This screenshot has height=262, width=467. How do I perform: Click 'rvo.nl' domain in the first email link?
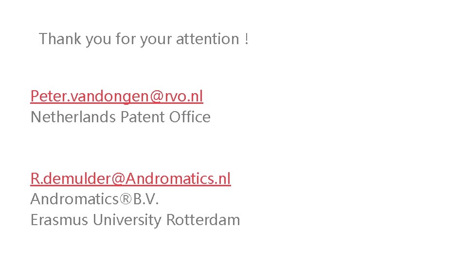[183, 97]
